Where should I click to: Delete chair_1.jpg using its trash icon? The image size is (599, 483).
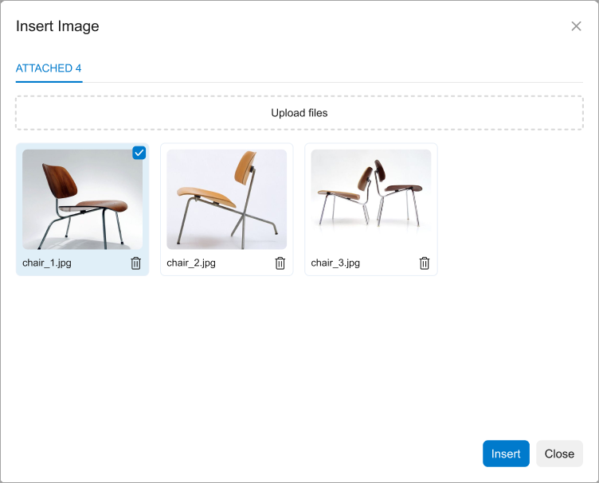coord(135,263)
